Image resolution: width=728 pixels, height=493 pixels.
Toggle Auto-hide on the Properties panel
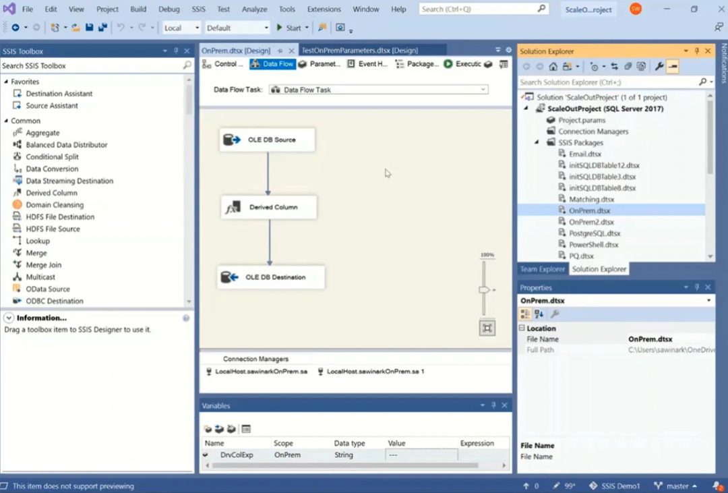[697, 287]
